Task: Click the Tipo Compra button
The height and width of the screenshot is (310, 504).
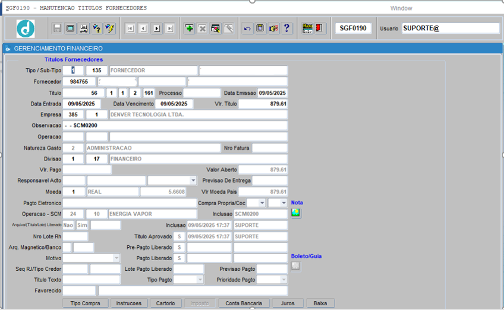Action: [x=85, y=303]
